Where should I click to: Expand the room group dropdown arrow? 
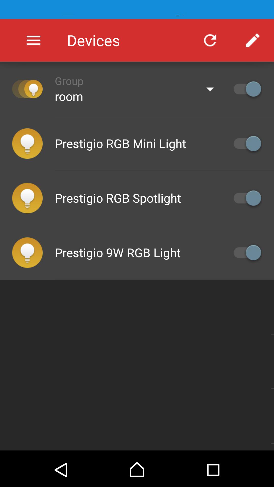[210, 89]
